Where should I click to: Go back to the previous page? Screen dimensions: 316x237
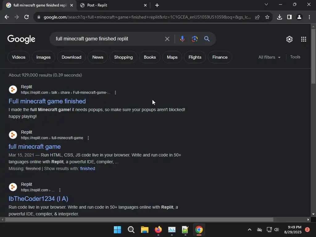pos(7,17)
